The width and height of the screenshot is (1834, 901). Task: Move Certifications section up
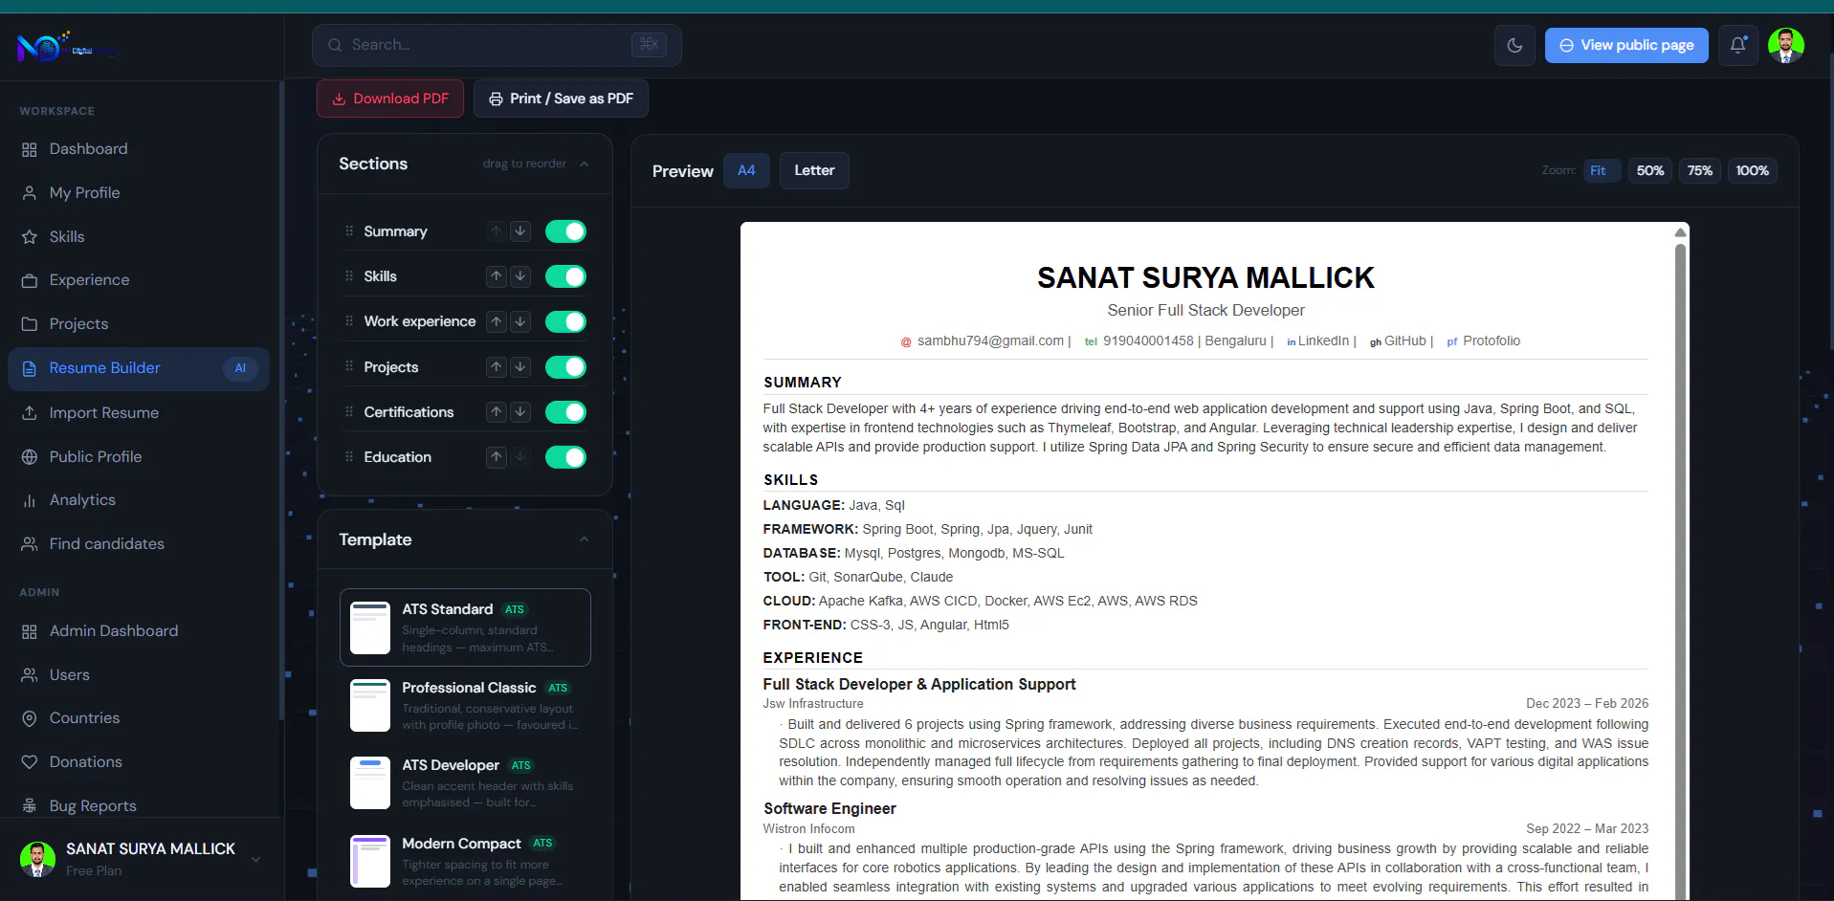click(497, 412)
